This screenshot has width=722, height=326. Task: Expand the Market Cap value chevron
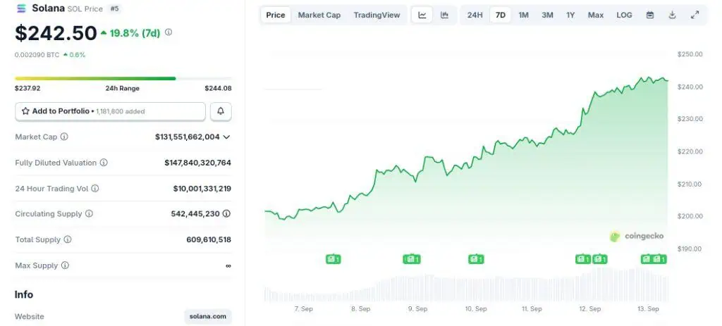(226, 137)
